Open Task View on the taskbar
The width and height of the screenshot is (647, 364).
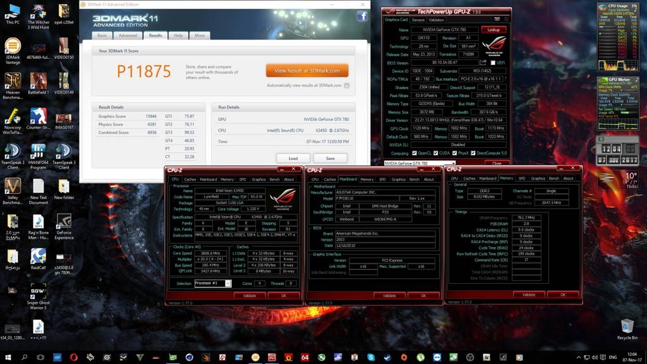point(40,357)
